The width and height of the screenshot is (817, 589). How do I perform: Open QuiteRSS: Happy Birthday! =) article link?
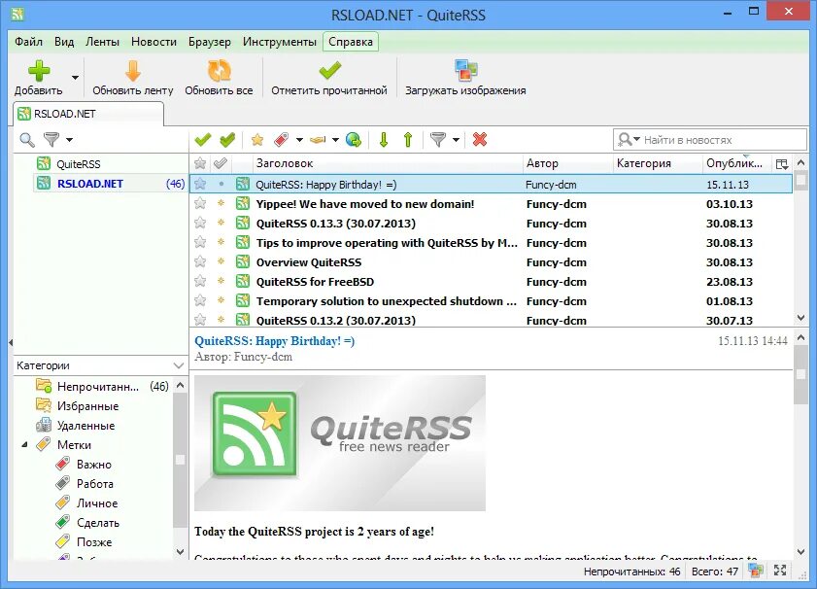tap(275, 341)
